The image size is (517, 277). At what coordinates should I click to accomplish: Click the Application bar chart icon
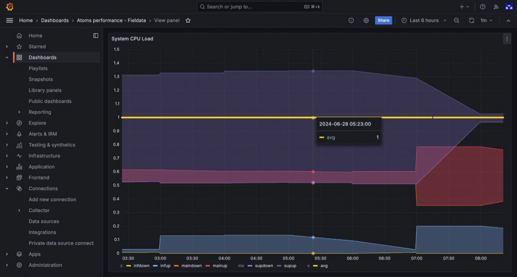[x=19, y=167]
